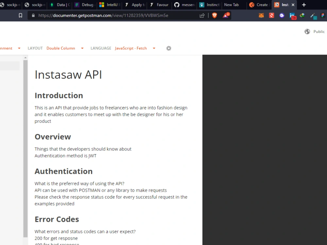Click the padlock icon in the address bar

coord(33,15)
